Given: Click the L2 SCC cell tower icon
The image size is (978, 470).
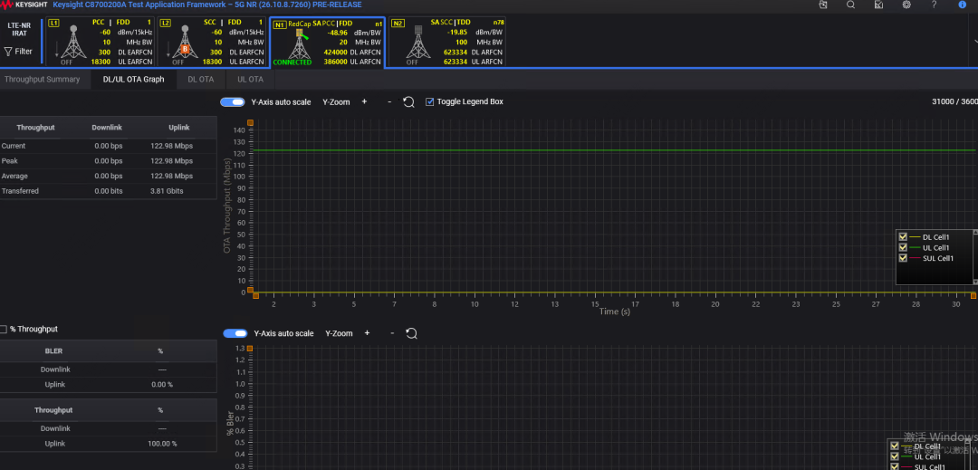Looking at the screenshot, I should click(184, 42).
